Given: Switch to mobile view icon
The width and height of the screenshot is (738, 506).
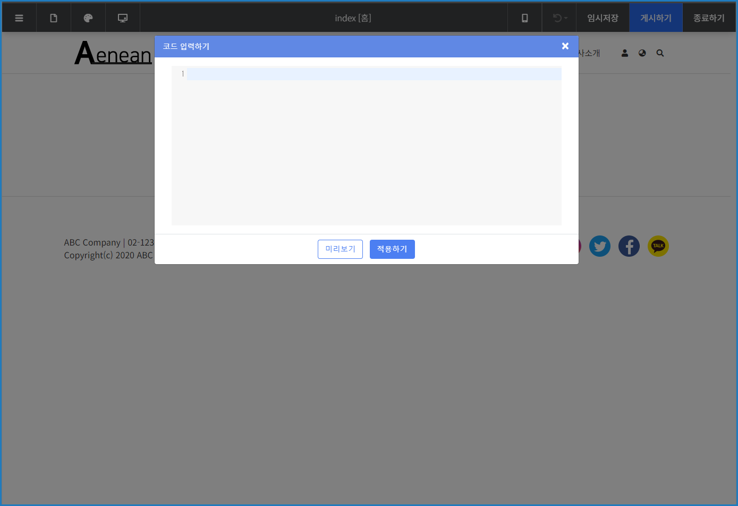Looking at the screenshot, I should point(524,18).
